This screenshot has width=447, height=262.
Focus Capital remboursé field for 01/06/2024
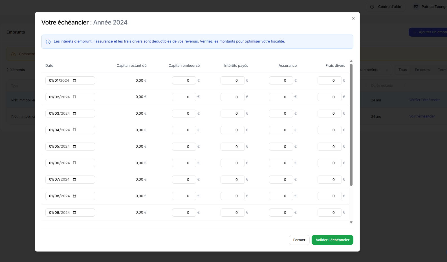point(184,163)
